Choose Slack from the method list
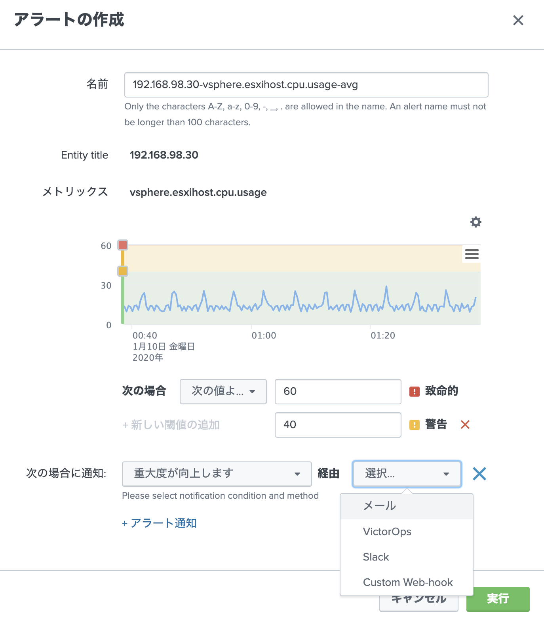 (407, 557)
